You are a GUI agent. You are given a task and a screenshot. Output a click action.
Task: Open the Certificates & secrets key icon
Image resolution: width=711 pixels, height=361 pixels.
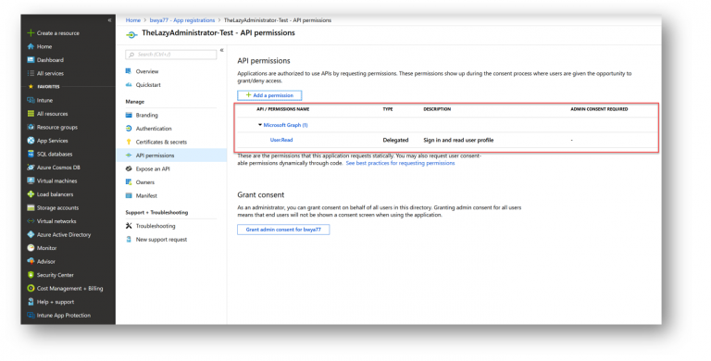point(129,142)
